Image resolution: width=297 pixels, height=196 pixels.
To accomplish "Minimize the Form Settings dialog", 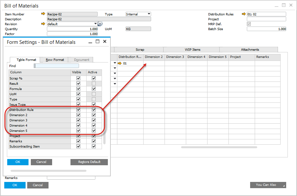I will (90, 42).
